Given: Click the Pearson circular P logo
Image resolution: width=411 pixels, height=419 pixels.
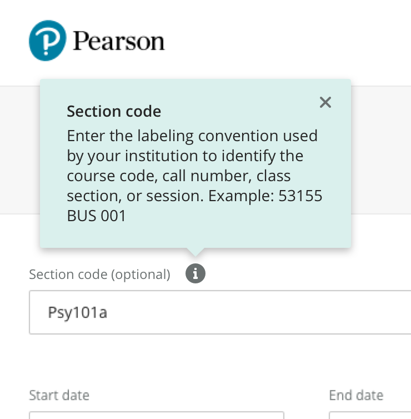Looking at the screenshot, I should point(47,41).
